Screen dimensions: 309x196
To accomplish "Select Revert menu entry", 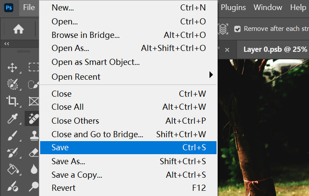I will pos(128,188).
